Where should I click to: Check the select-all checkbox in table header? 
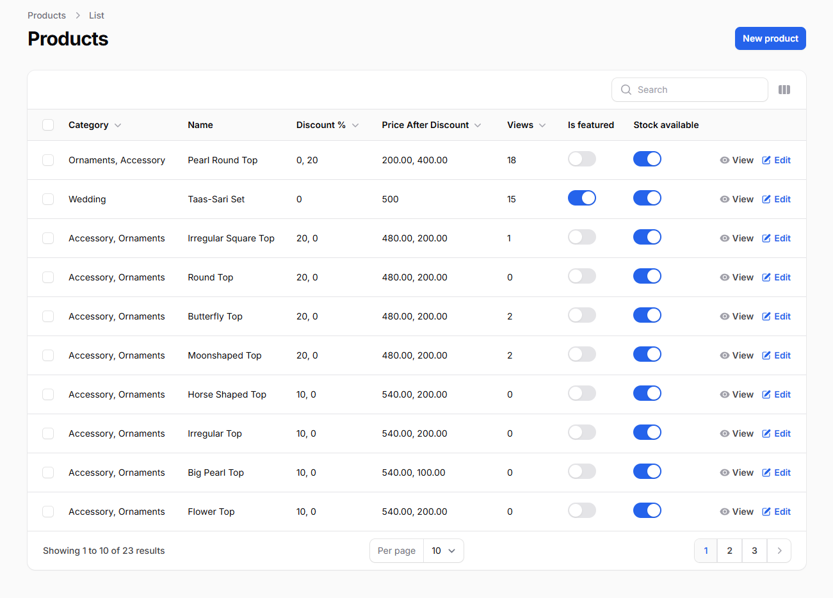pyautogui.click(x=48, y=125)
